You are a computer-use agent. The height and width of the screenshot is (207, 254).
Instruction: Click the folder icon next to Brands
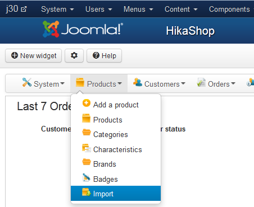click(x=87, y=162)
